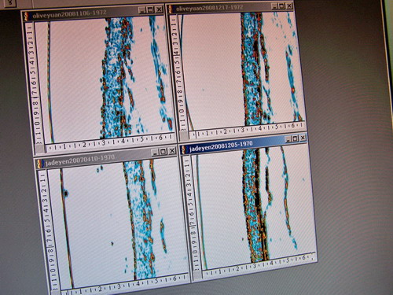Minimize the oliveyuan20081217-1972 window
The height and width of the screenshot is (295, 393).
click(x=274, y=6)
